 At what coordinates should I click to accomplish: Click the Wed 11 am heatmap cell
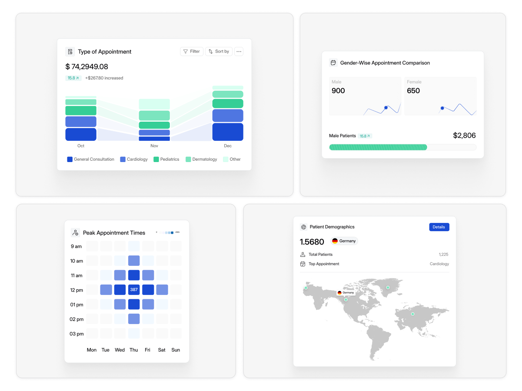[120, 275]
